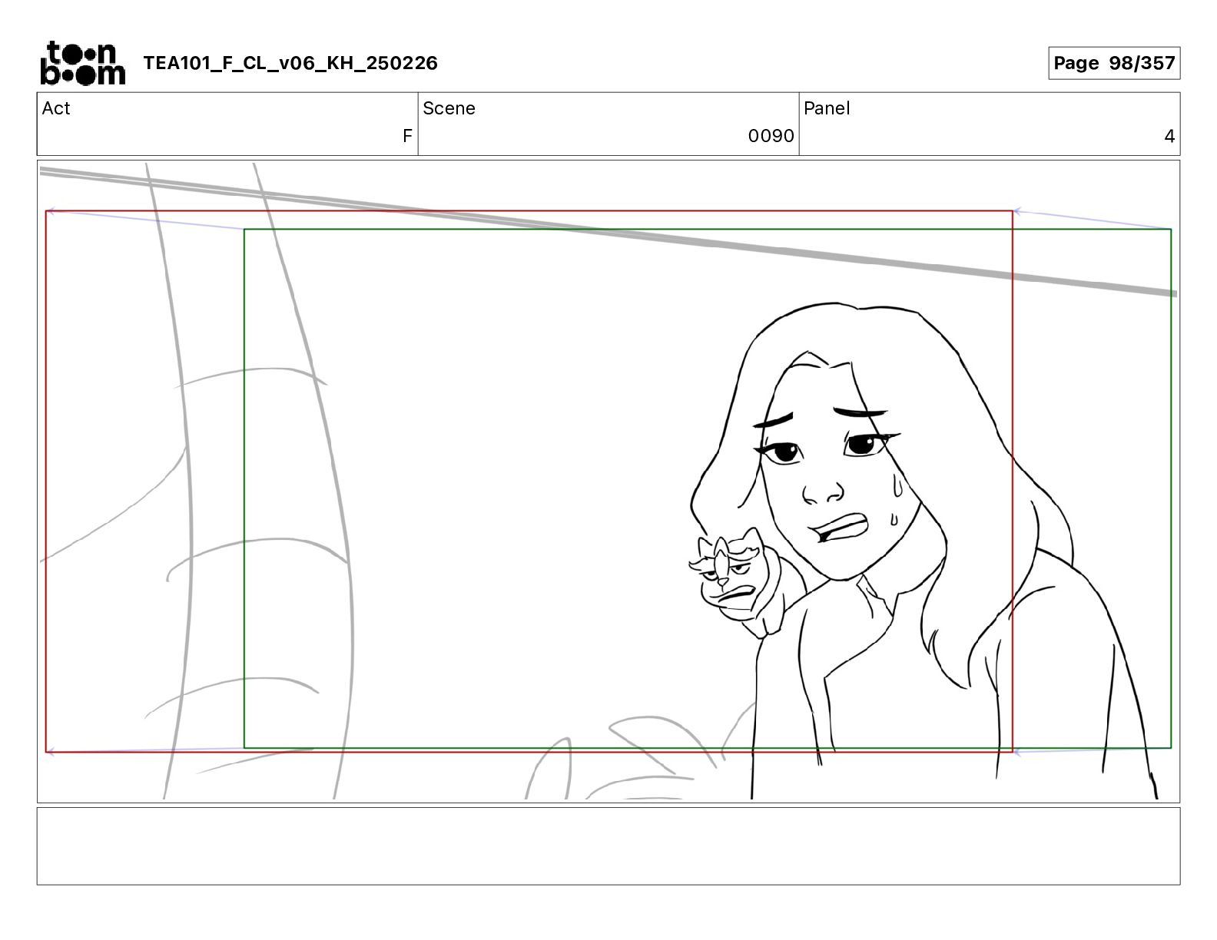The image size is (1217, 940).
Task: Select the Act value F
Action: [407, 136]
